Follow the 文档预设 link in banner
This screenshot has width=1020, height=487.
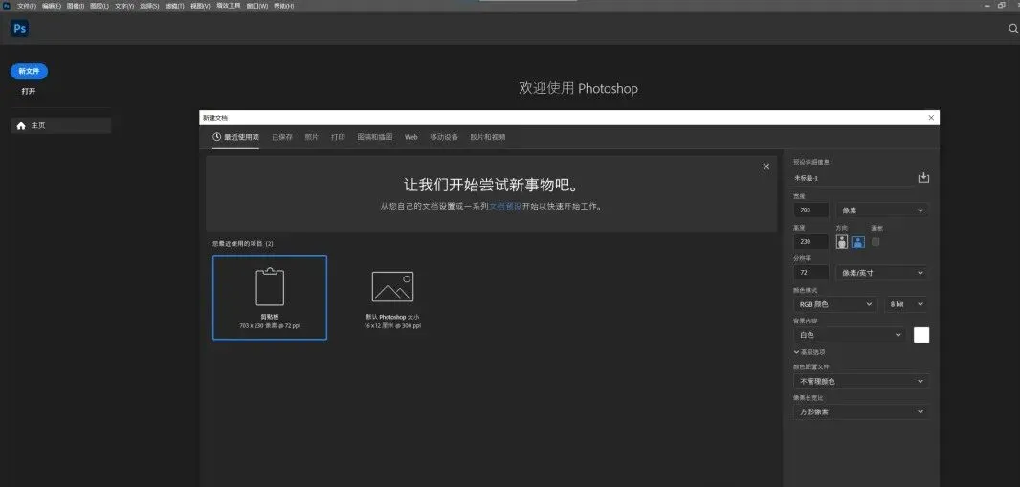pos(505,207)
